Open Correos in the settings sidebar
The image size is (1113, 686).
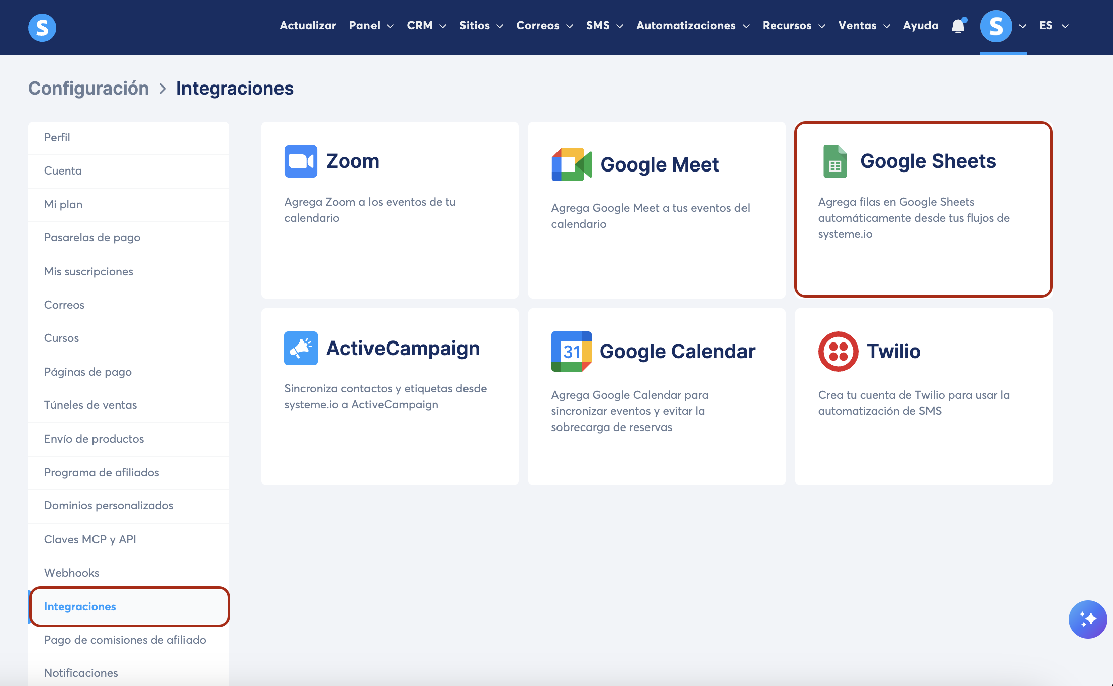tap(129, 305)
